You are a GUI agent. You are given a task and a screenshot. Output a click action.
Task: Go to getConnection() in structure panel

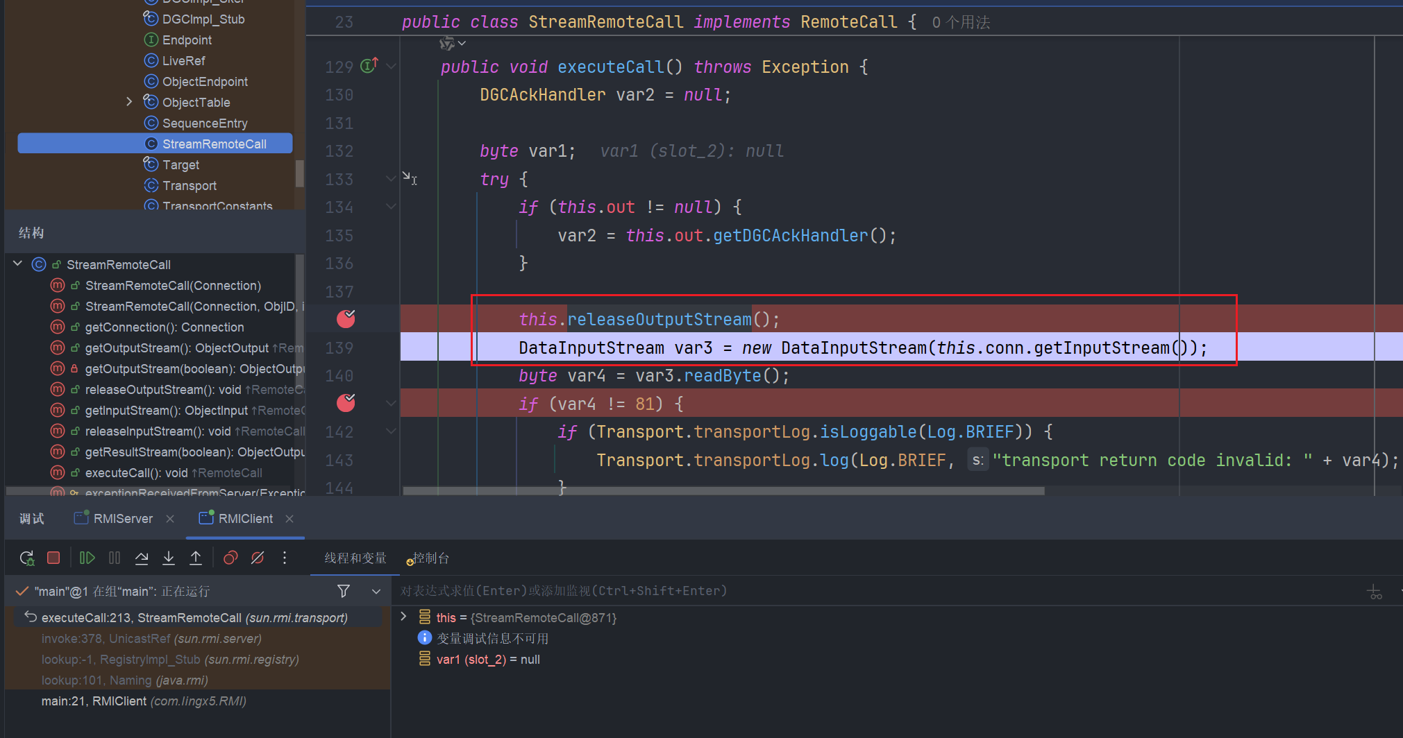coord(165,327)
